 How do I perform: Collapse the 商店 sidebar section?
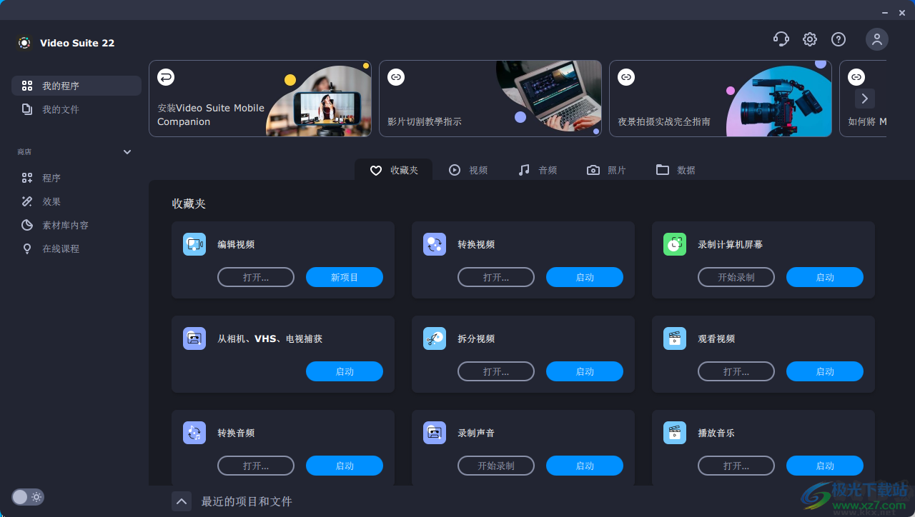pos(127,152)
